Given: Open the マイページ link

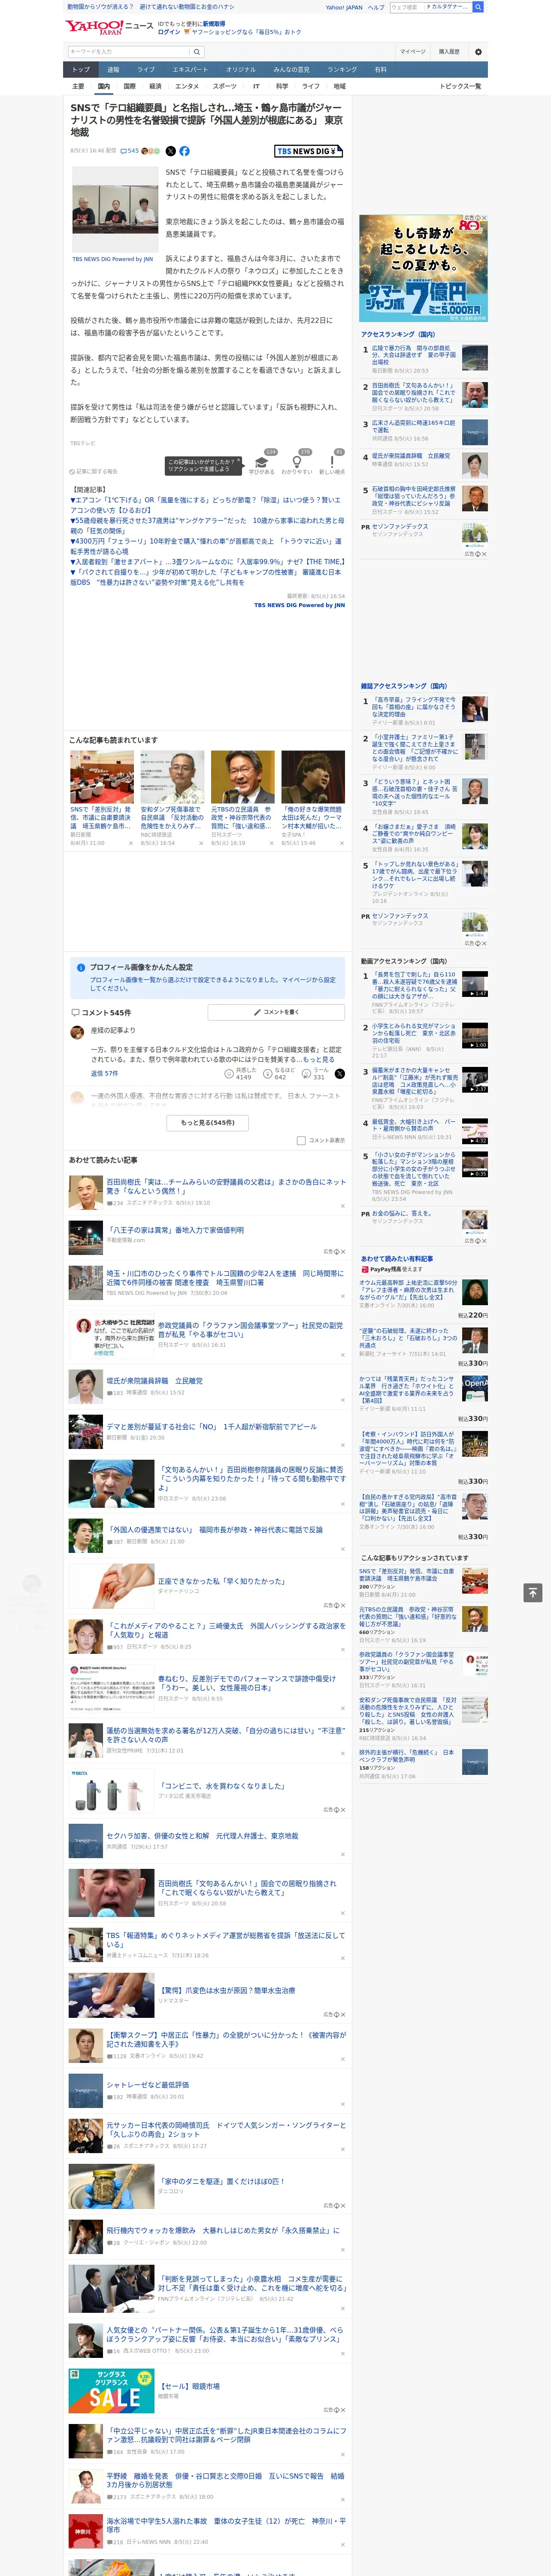Looking at the screenshot, I should 412,52.
